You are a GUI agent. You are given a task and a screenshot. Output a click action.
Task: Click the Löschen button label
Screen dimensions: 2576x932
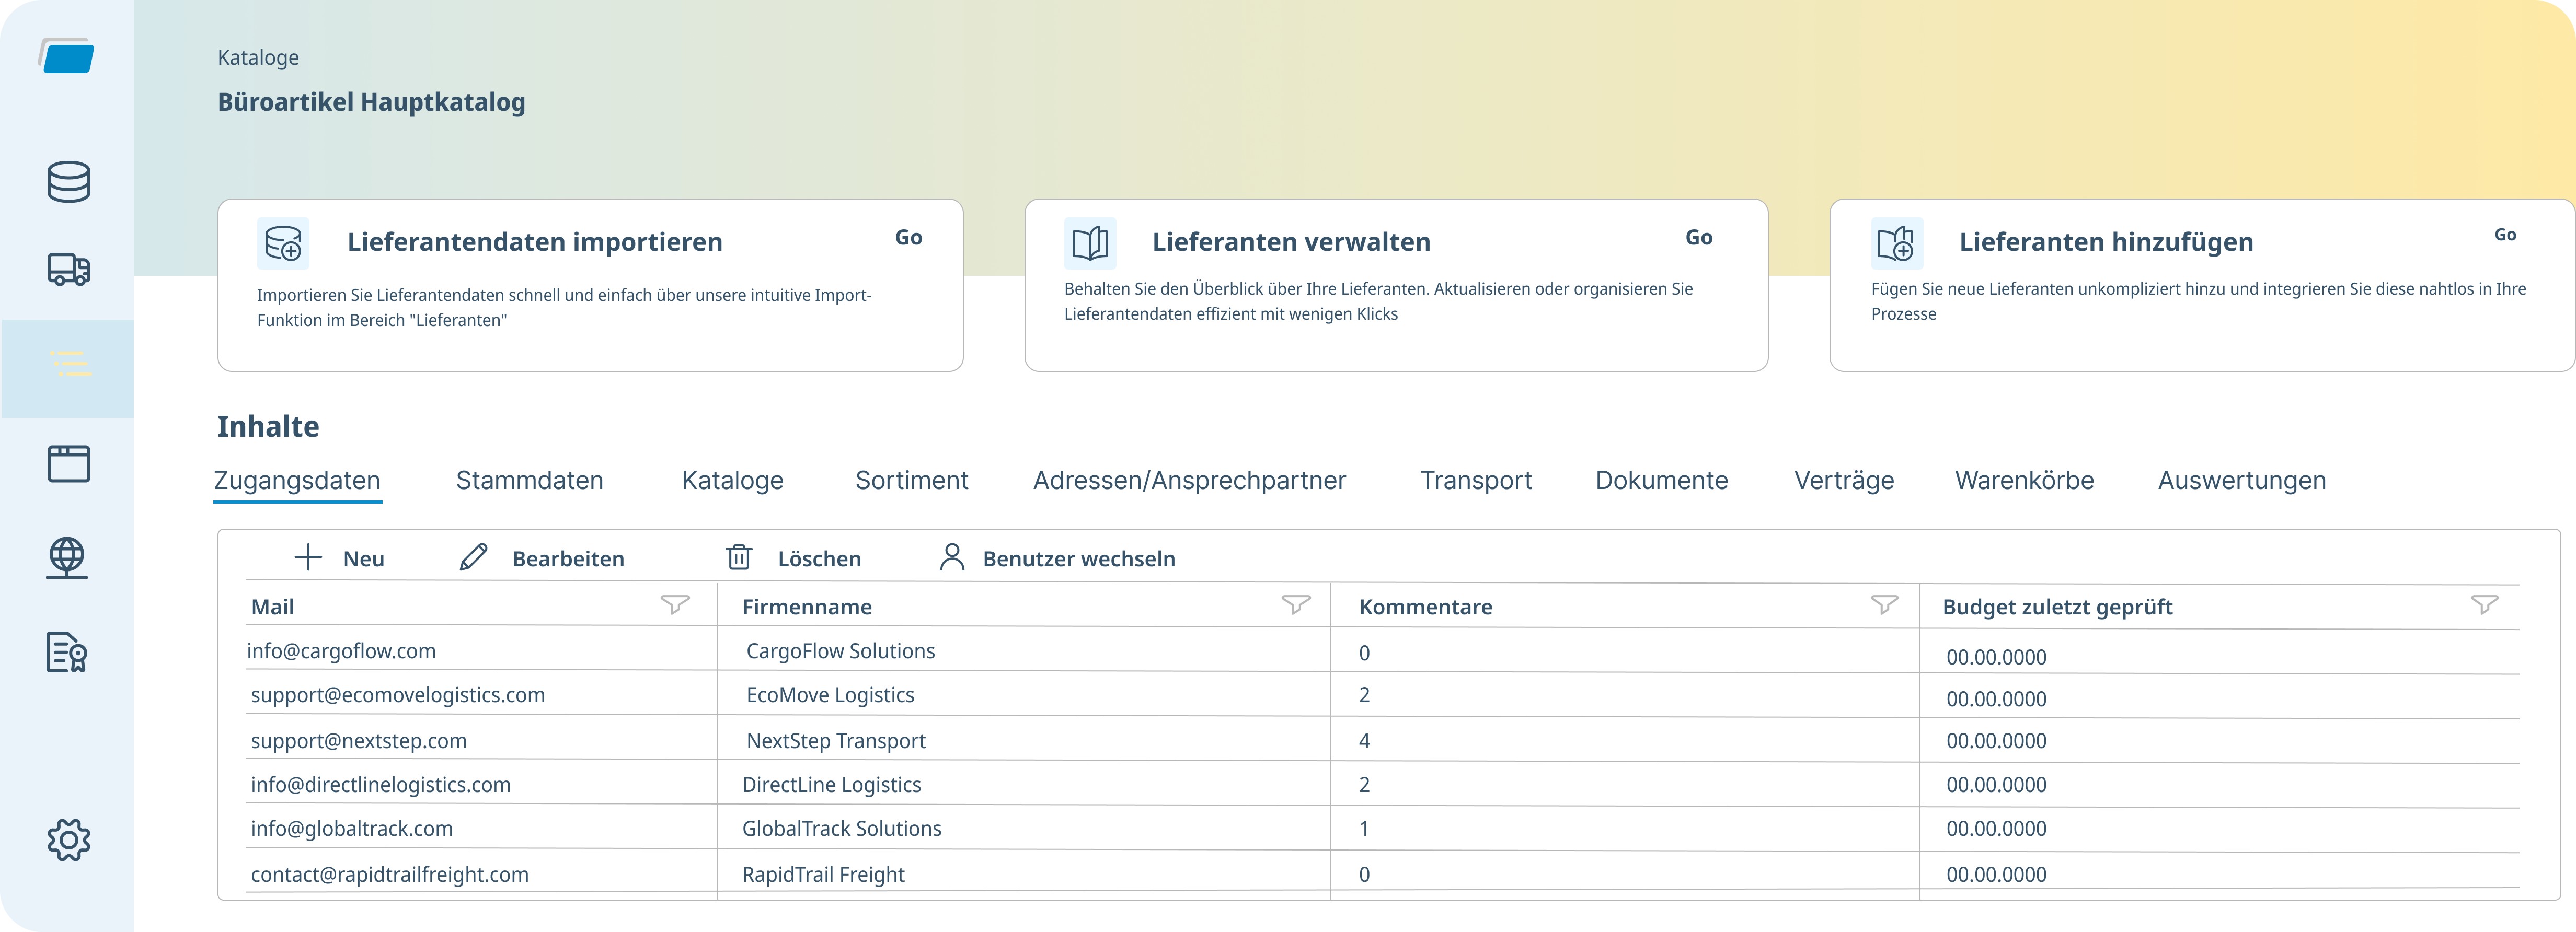pyautogui.click(x=819, y=560)
